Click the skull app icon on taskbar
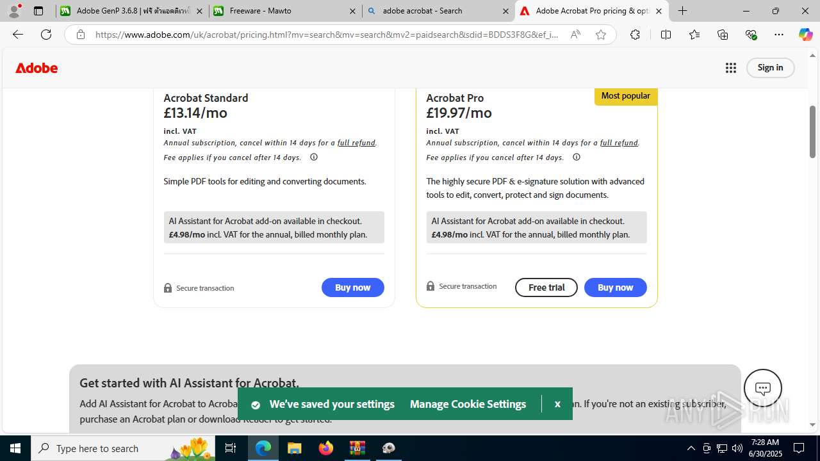This screenshot has height=461, width=820. click(x=389, y=448)
